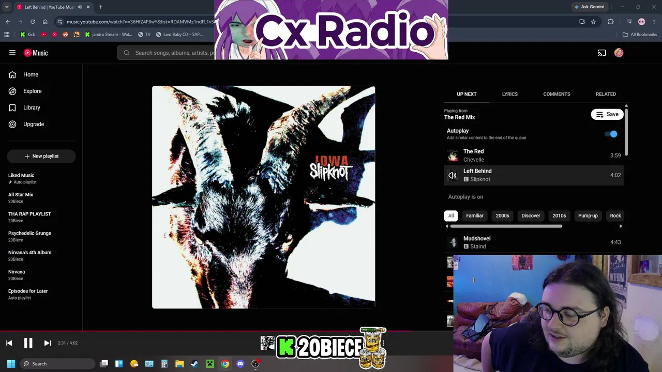Play Mudshovel by Staind from queue
The height and width of the screenshot is (372, 662).
[534, 242]
